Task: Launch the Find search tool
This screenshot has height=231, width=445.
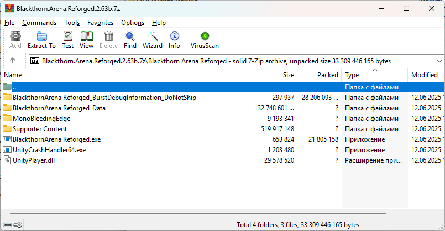Action: point(130,40)
